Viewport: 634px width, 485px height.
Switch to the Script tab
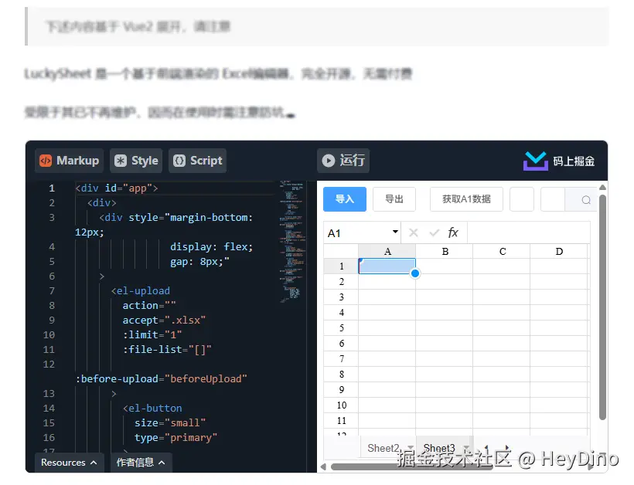pyautogui.click(x=197, y=161)
